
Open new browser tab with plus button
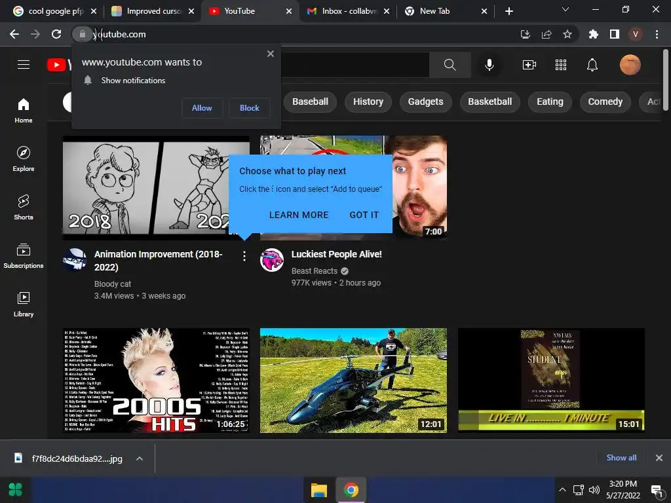coord(508,11)
